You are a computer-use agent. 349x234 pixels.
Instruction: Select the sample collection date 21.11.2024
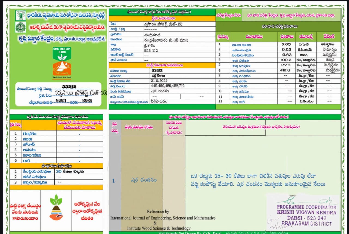point(159,81)
